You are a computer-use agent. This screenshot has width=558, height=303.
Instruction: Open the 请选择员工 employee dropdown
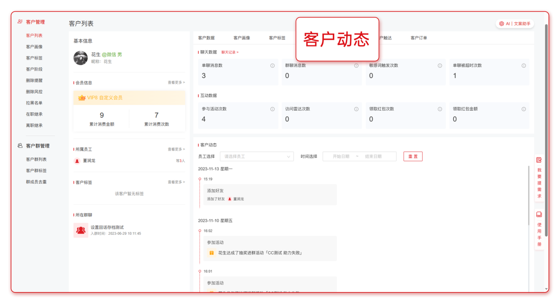click(x=257, y=156)
